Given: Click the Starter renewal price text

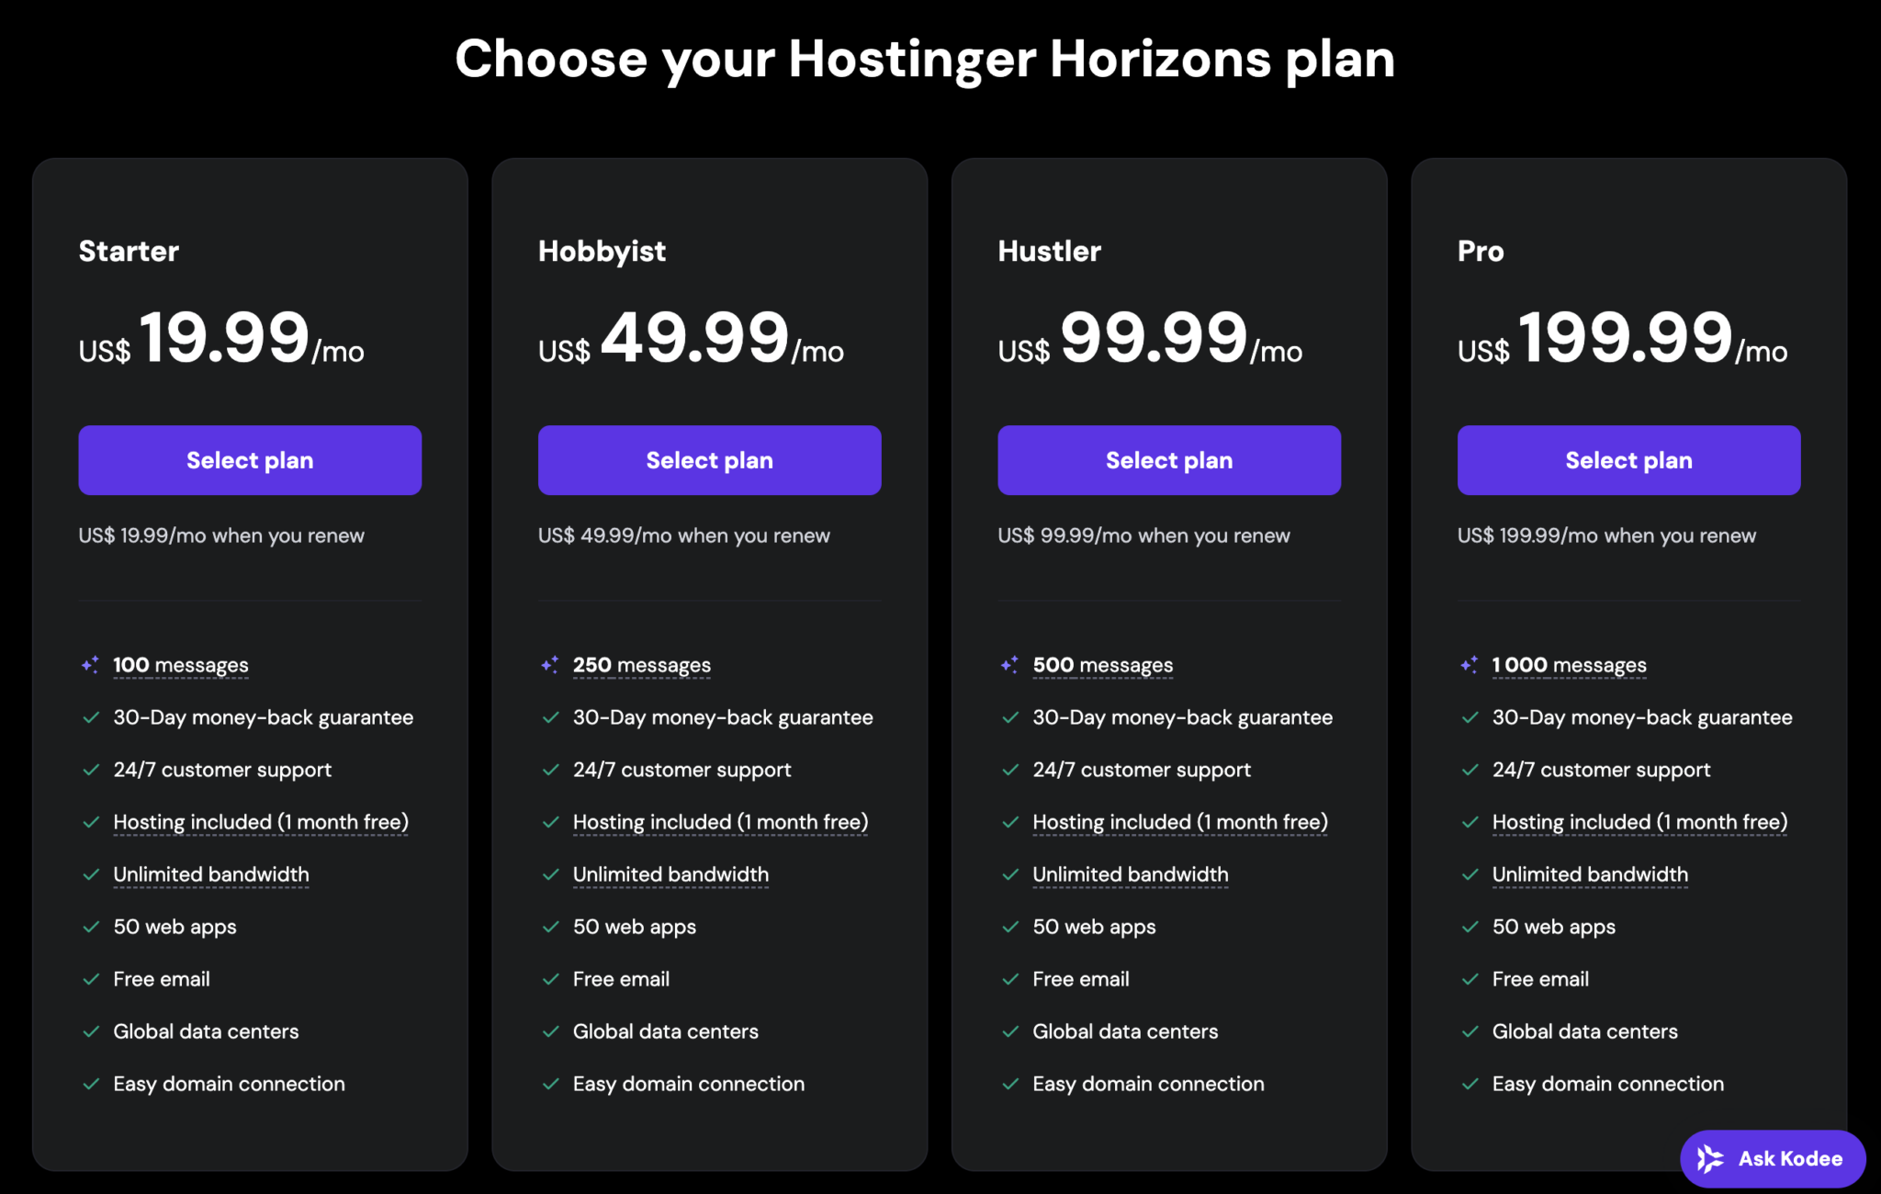Looking at the screenshot, I should tap(221, 535).
